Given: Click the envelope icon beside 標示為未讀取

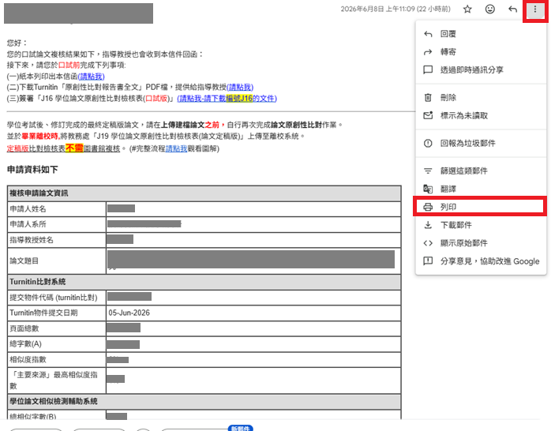Looking at the screenshot, I should [x=428, y=115].
